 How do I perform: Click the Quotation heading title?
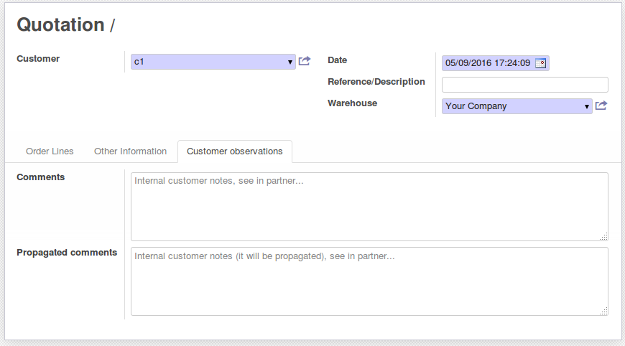click(60, 25)
